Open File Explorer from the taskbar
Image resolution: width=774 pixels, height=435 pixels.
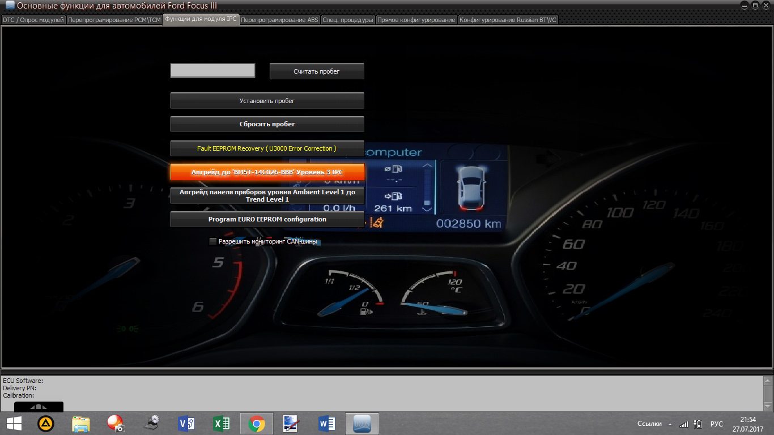coord(81,424)
